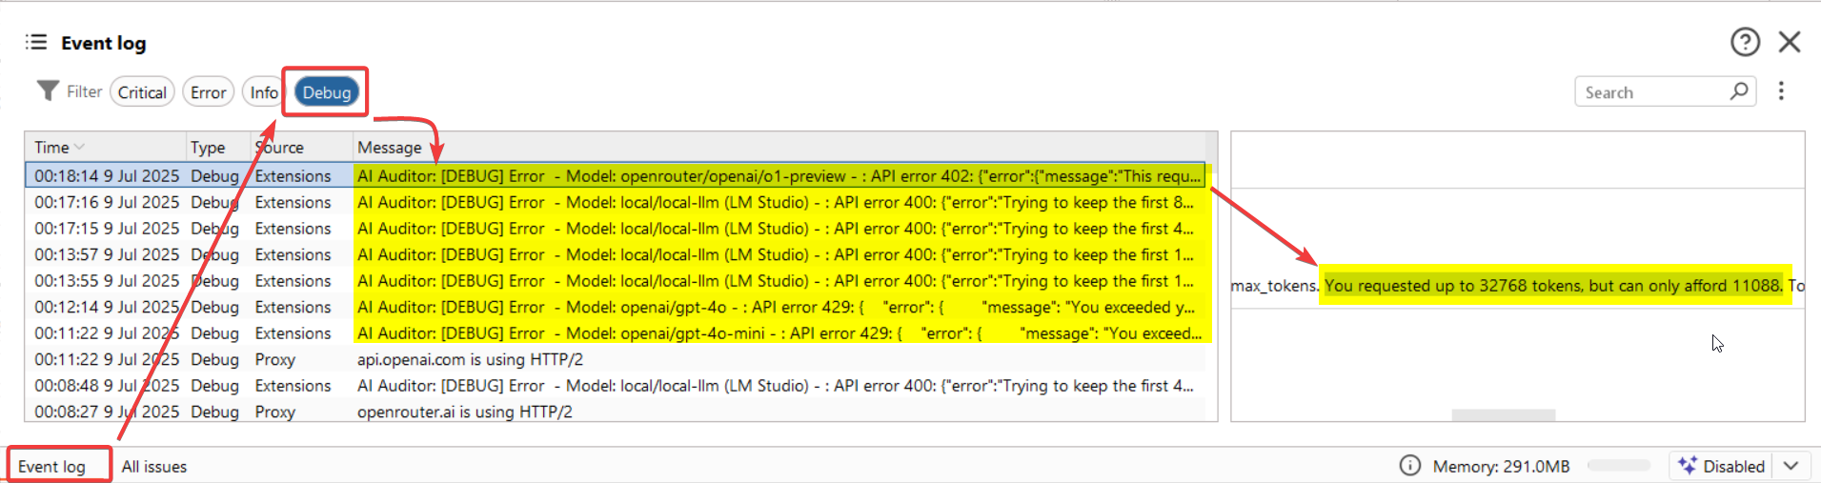1821x483 pixels.
Task: Click the detail pane horizontal scrollbar
Action: [1503, 414]
